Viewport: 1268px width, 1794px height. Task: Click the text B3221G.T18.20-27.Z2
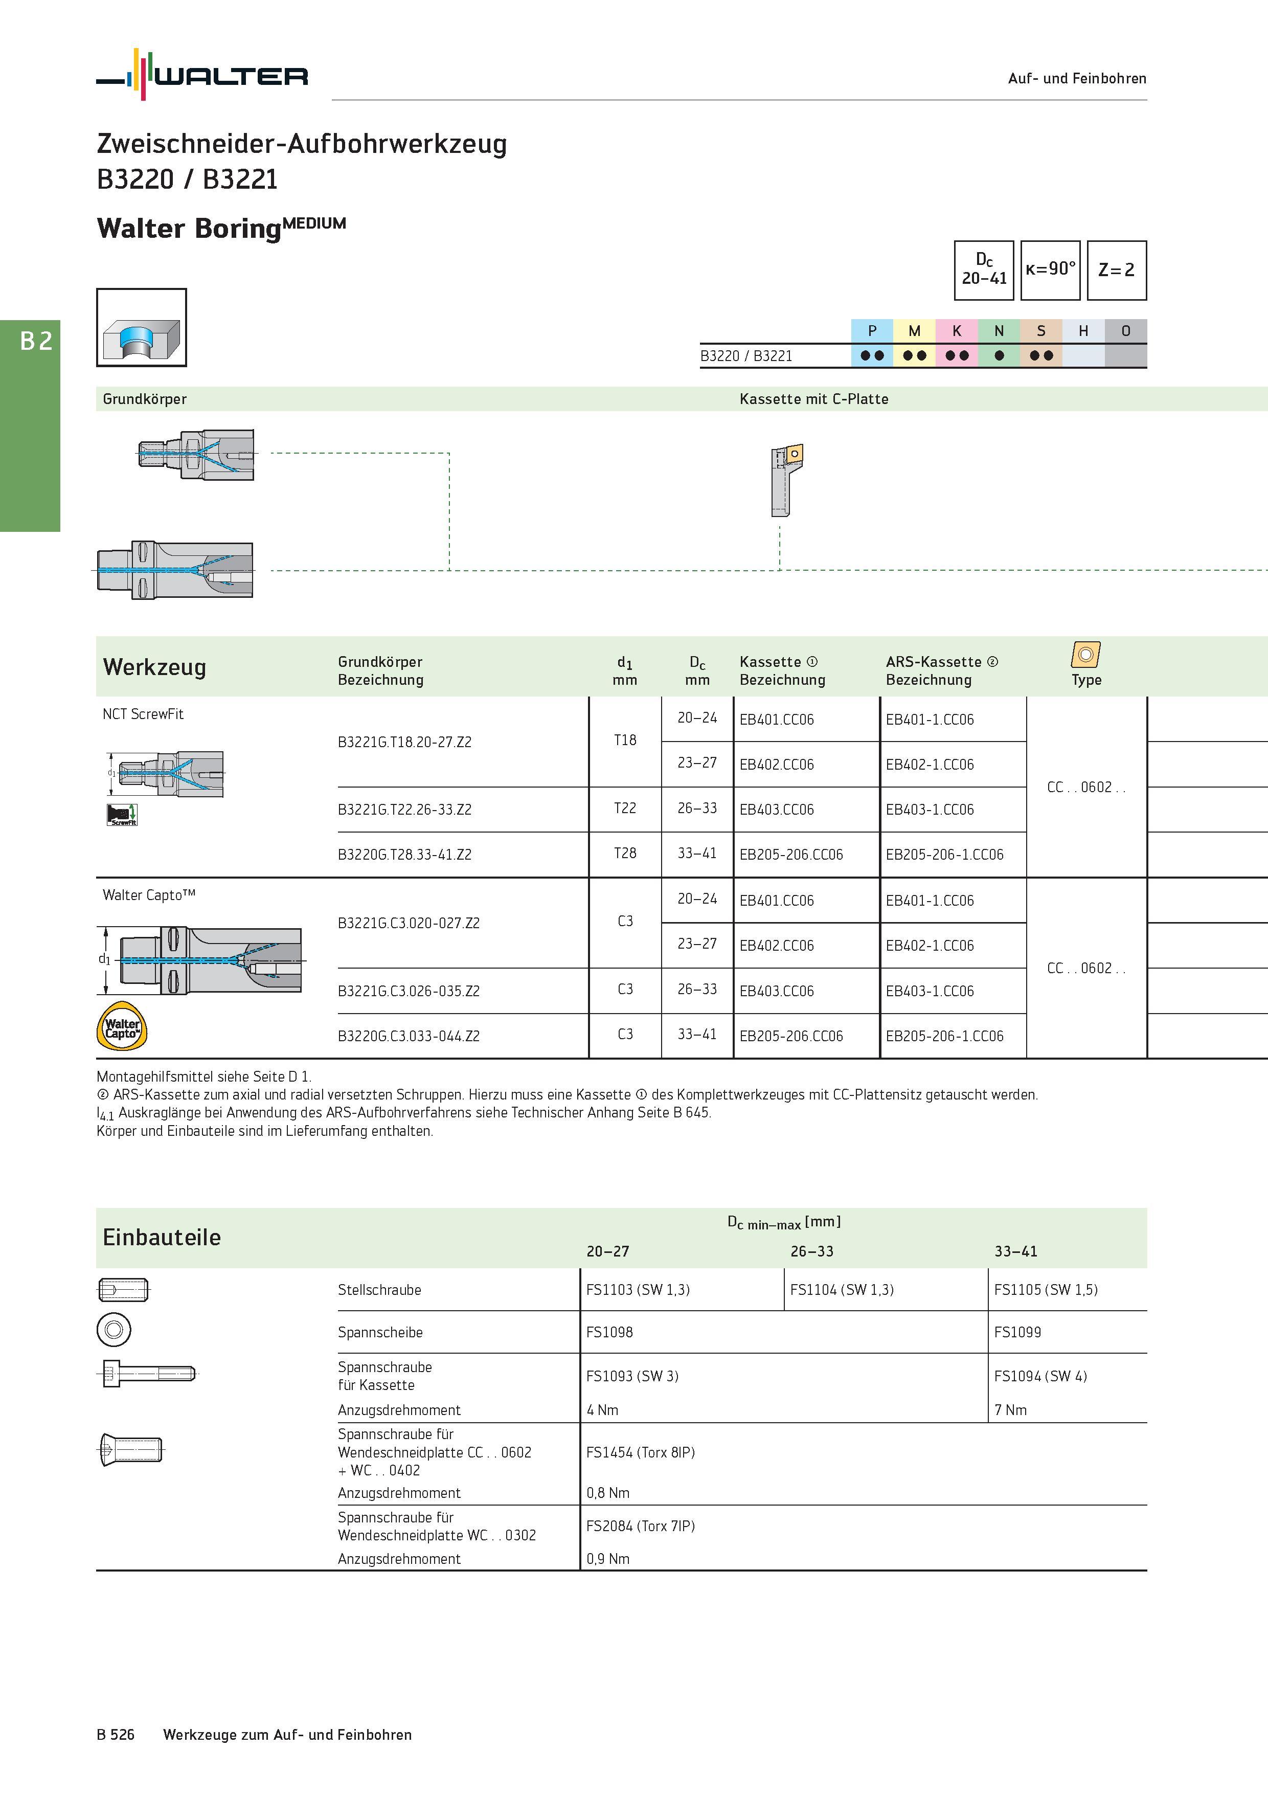click(x=405, y=742)
